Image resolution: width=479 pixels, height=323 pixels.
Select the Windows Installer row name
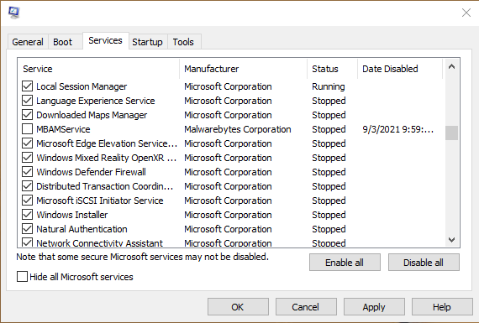coord(72,215)
